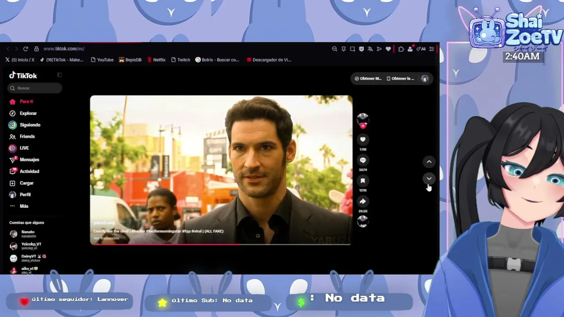Open TikTok - Make... bookmark

click(x=62, y=60)
